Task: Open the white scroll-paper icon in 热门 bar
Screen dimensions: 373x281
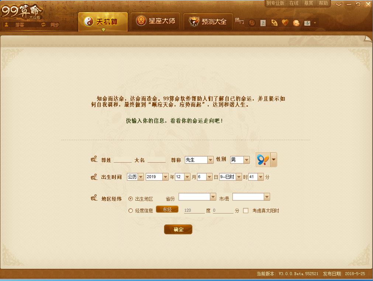Action: point(263,23)
